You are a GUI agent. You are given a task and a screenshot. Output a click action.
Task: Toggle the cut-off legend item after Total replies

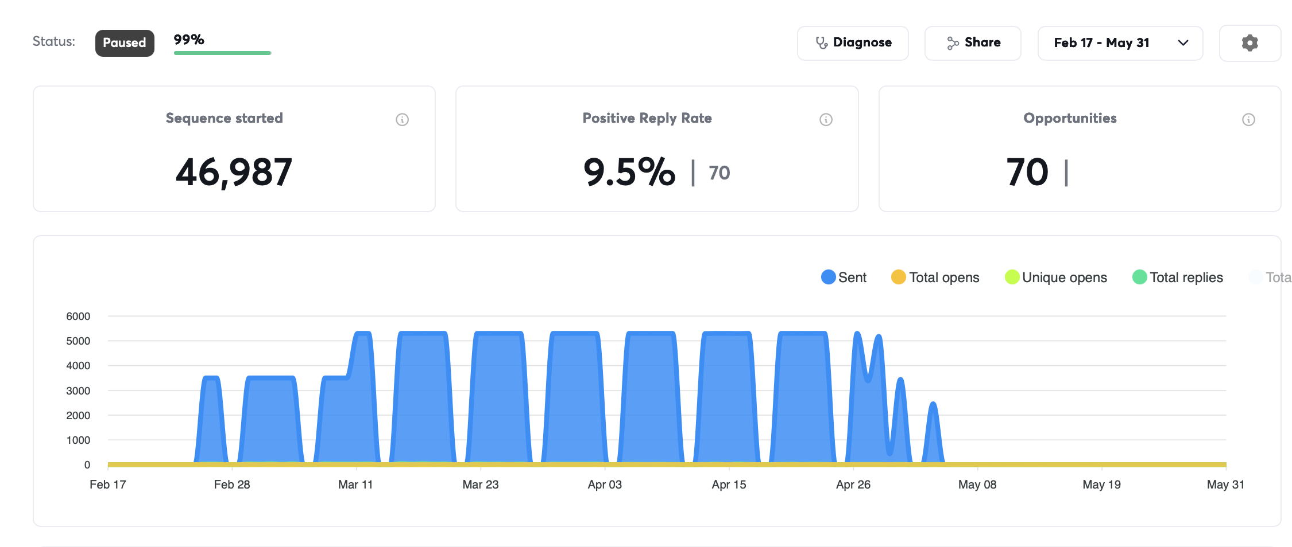tap(1270, 278)
